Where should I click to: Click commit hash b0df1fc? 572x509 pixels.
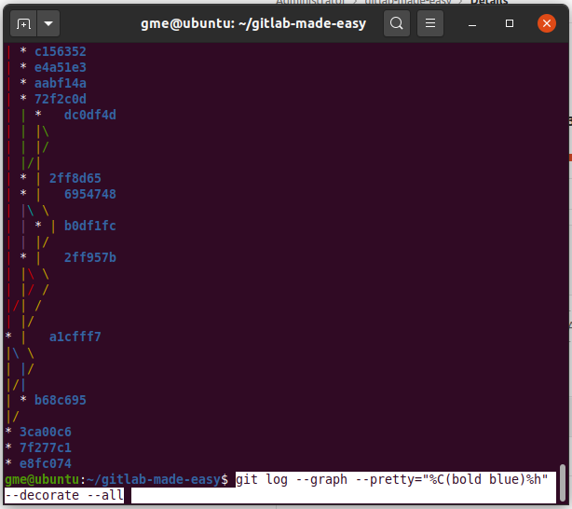point(90,226)
